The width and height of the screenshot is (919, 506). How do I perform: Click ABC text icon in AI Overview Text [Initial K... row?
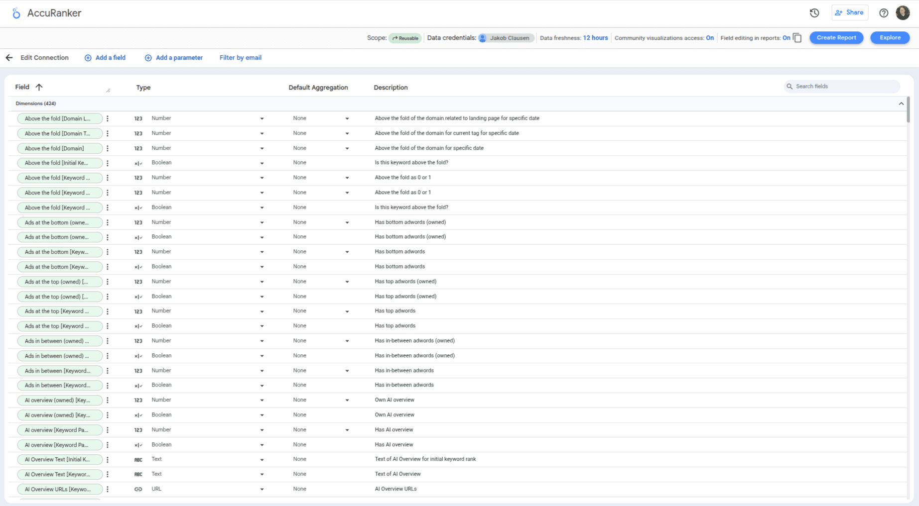138,460
